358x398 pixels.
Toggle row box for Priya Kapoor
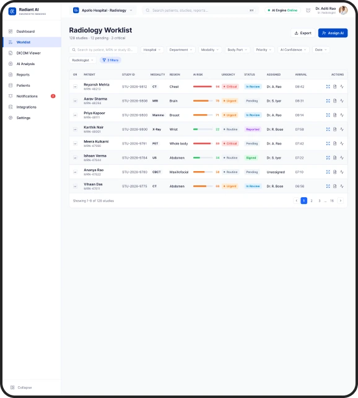click(x=75, y=115)
